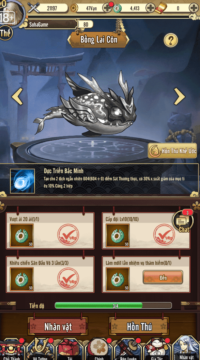Click the completed stamp on Cấp đội Lv10

coord(164,235)
